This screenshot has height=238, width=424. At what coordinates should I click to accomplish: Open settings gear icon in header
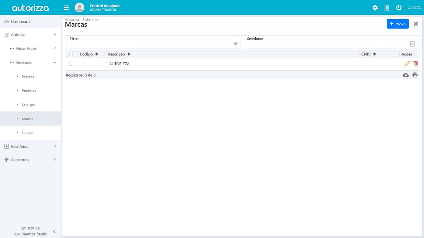[x=375, y=8]
